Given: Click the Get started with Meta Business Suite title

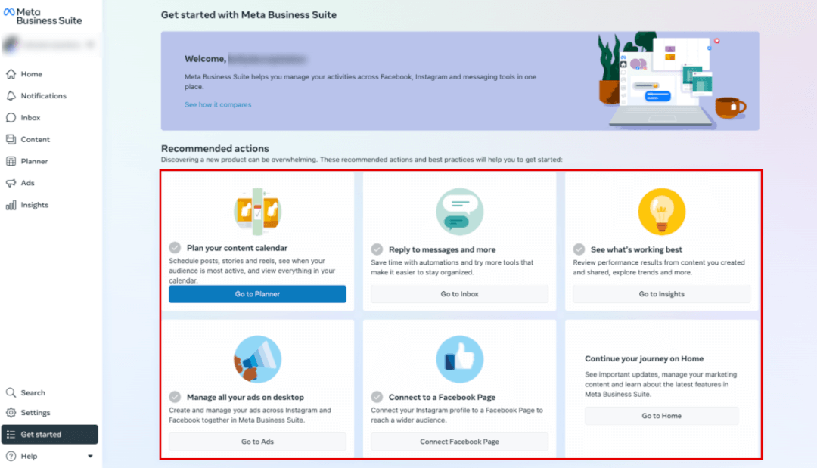Looking at the screenshot, I should coord(249,15).
